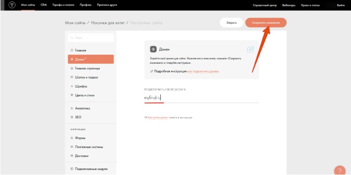Click the domain input field with myfinal.ru

click(x=202, y=98)
